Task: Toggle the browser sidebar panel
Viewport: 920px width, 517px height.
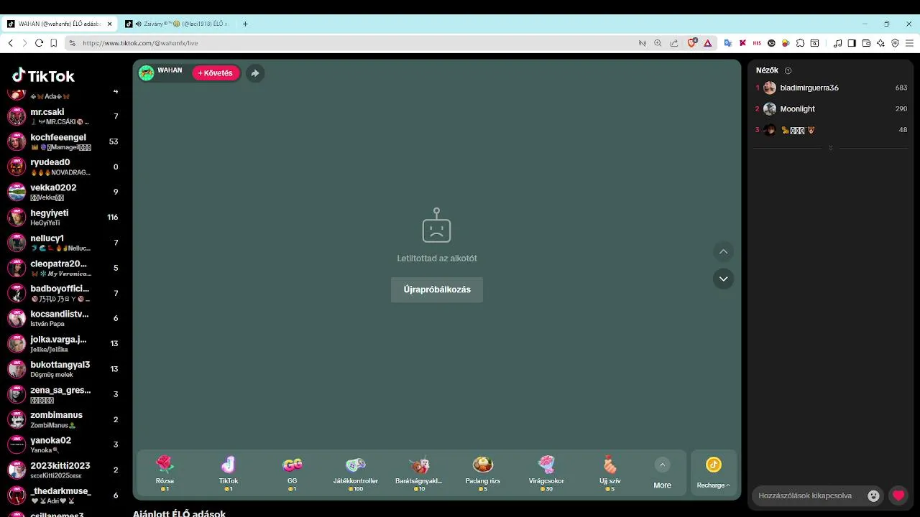Action: pyautogui.click(x=852, y=43)
